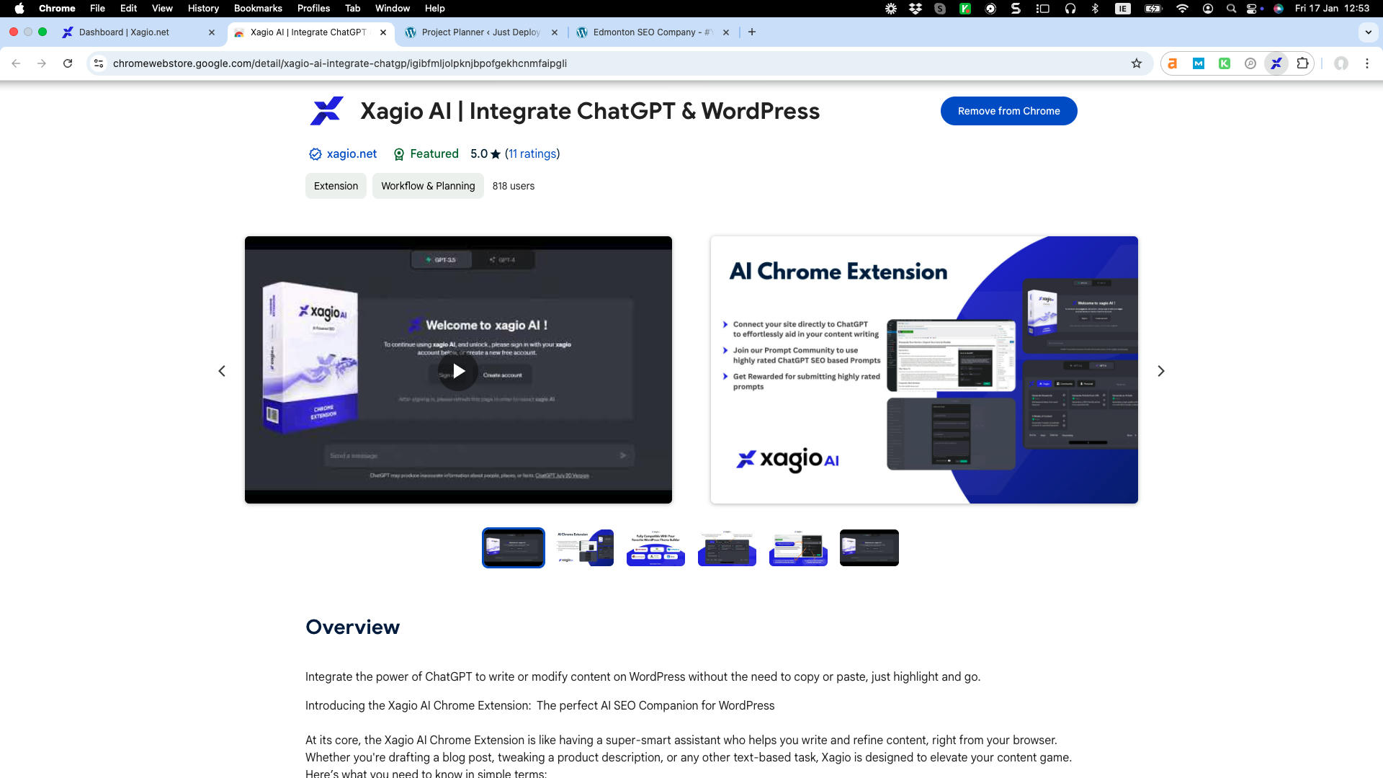Show next slide in the media carousel

tap(1161, 371)
